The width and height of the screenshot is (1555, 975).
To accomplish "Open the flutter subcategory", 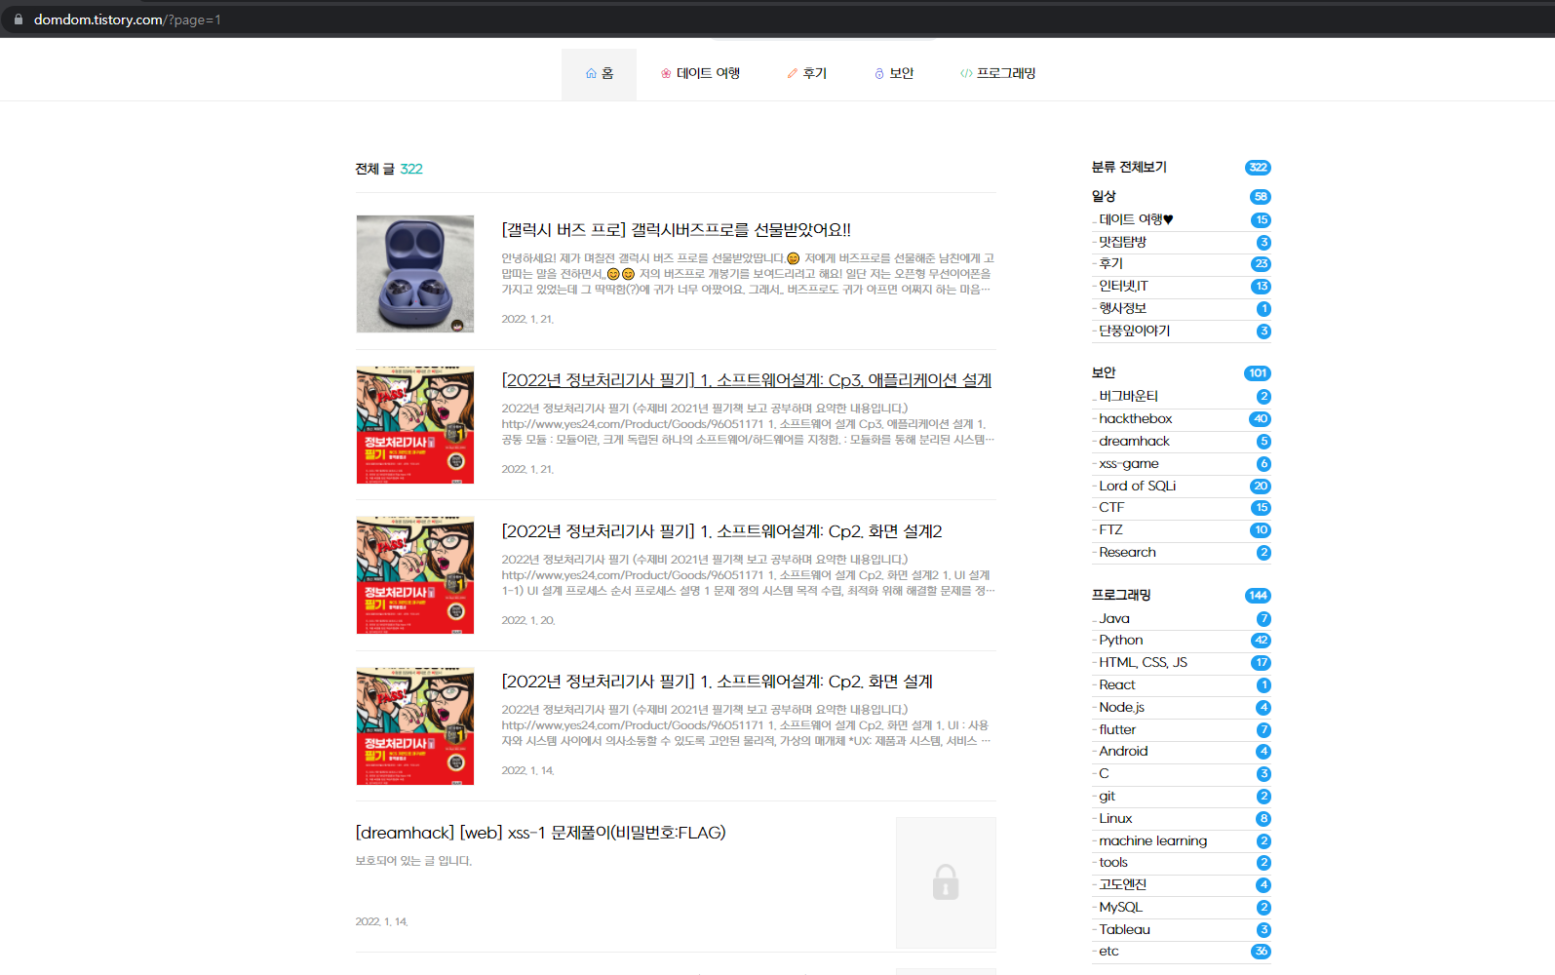I will pos(1117,730).
